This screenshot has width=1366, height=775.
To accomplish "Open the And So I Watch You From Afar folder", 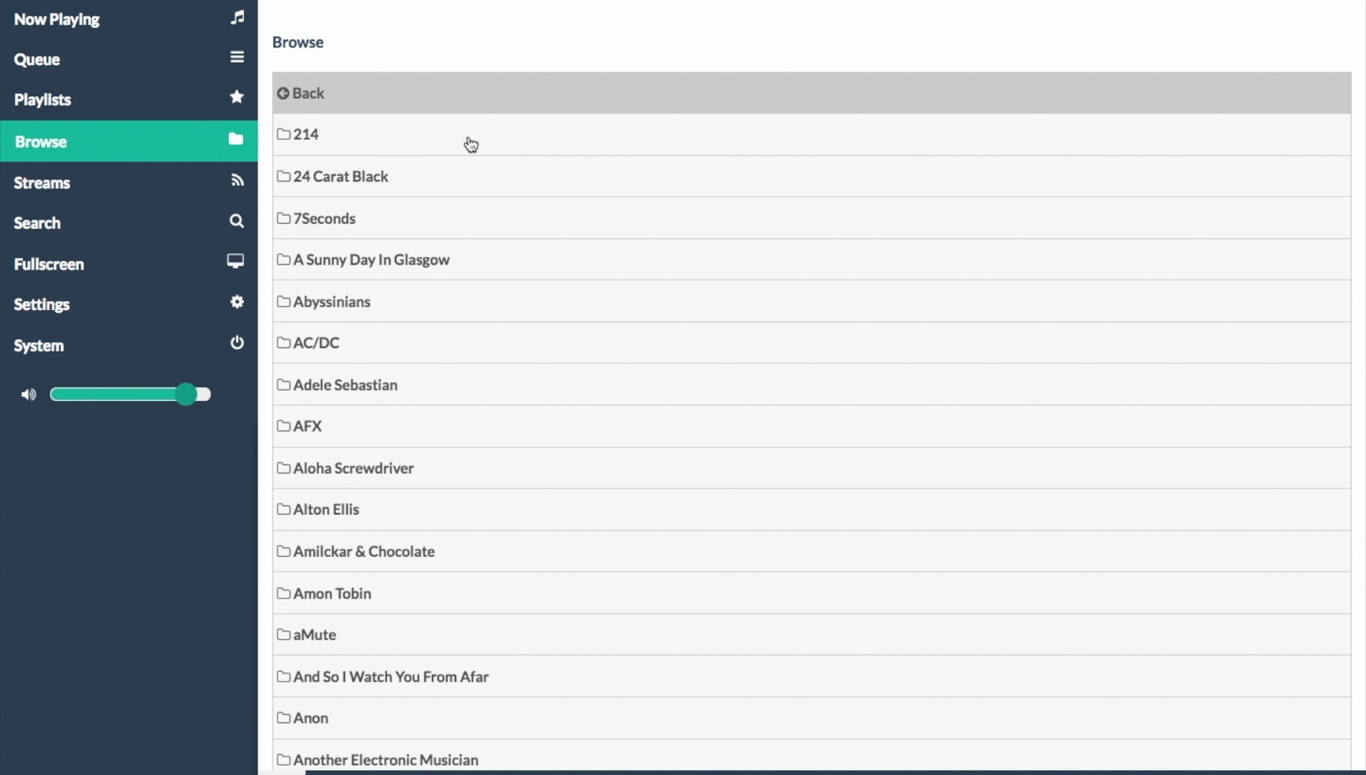I will (391, 677).
